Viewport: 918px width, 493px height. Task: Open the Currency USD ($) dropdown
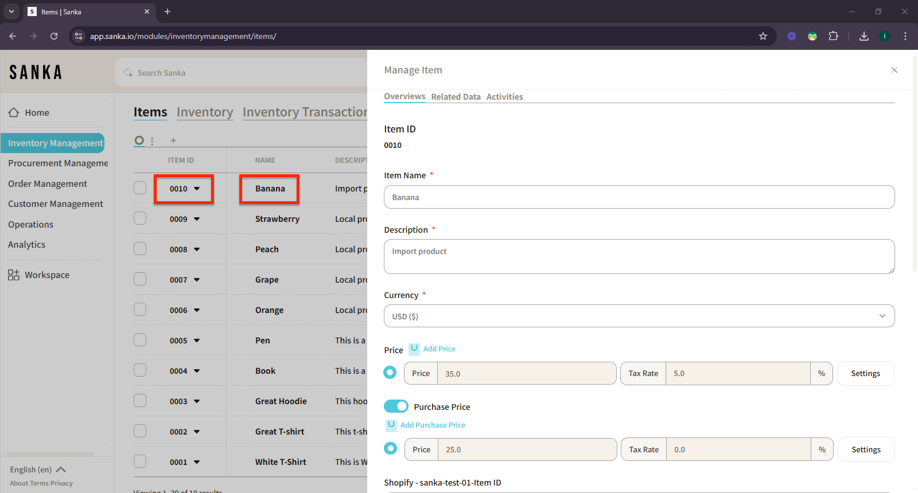[639, 316]
